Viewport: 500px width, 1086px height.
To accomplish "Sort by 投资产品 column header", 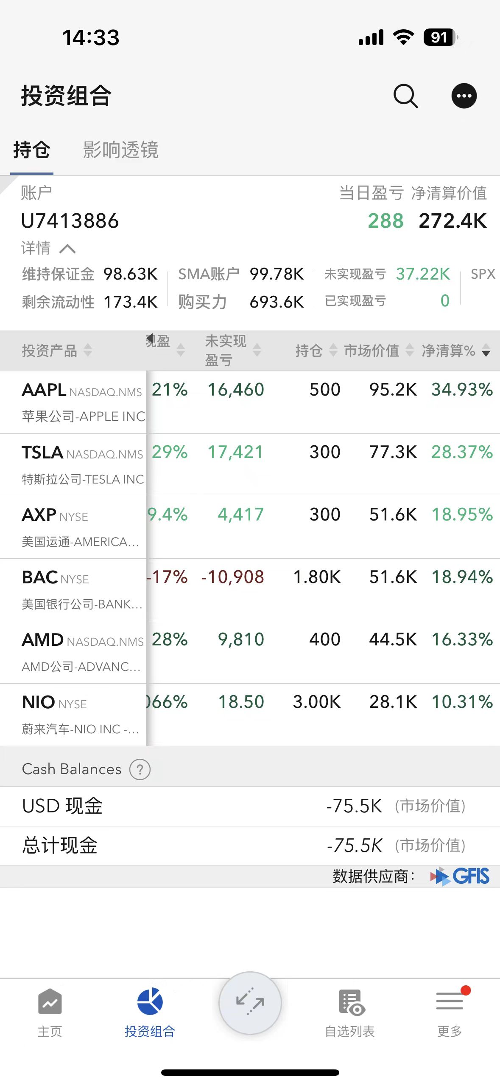I will point(57,351).
